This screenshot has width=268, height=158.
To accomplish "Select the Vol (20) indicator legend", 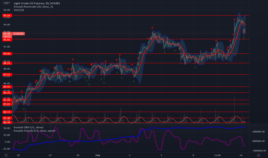I will tap(19, 10).
